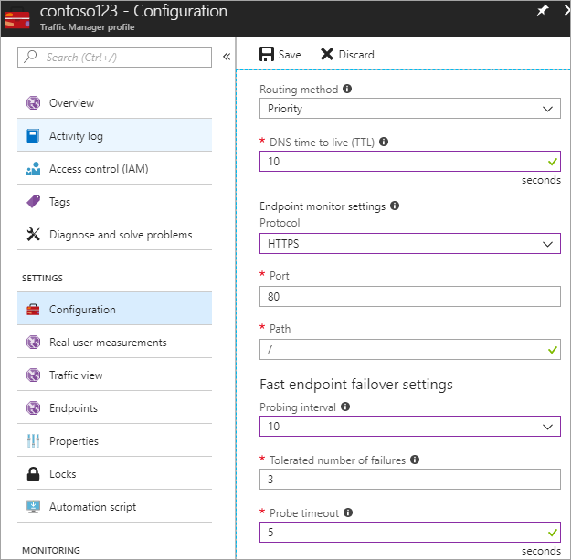Select Configuration in Settings
Image resolution: width=571 pixels, height=560 pixels.
114,309
